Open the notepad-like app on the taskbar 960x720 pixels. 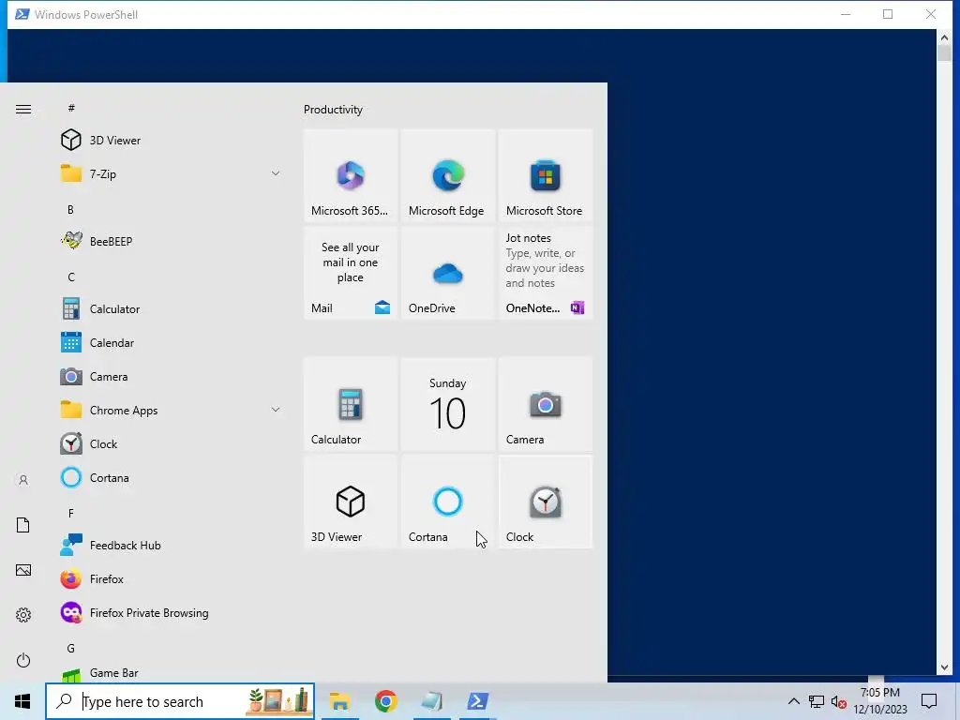[431, 701]
